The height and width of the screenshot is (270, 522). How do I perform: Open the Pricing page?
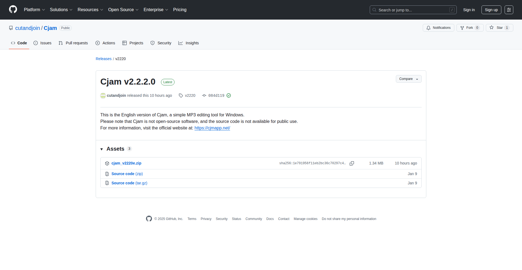180,10
